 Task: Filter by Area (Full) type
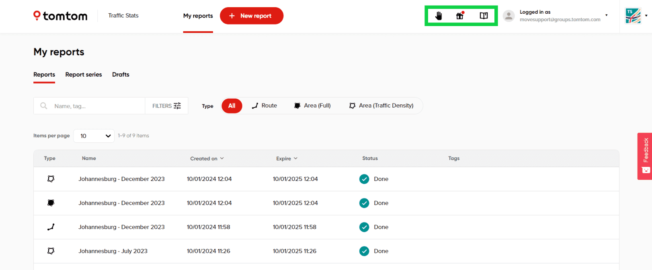click(312, 106)
